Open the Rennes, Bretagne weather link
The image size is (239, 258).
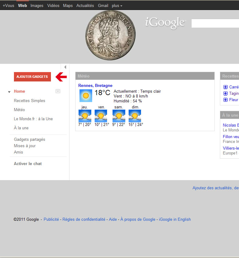tap(95, 86)
